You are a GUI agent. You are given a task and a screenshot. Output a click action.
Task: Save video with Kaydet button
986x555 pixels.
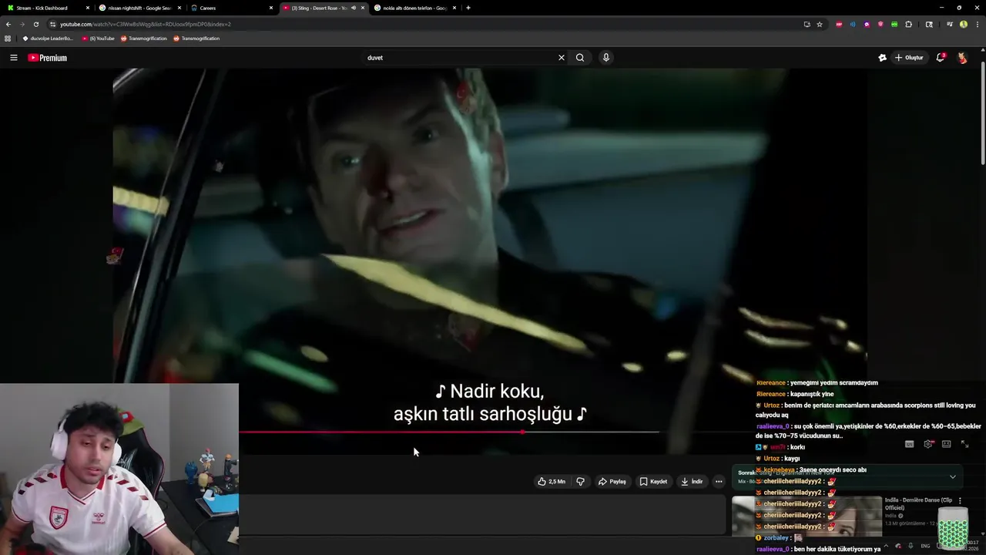coord(653,482)
